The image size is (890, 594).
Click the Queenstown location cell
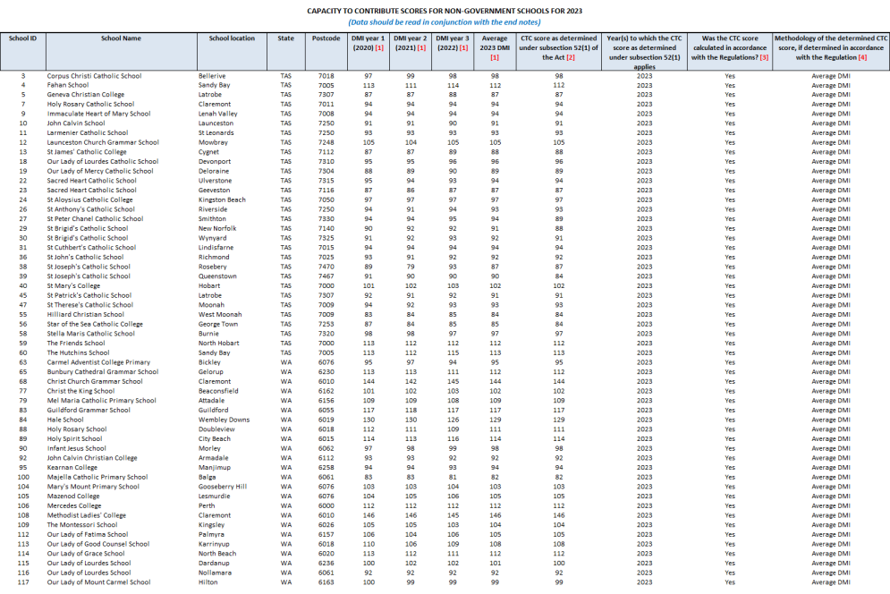(x=217, y=276)
